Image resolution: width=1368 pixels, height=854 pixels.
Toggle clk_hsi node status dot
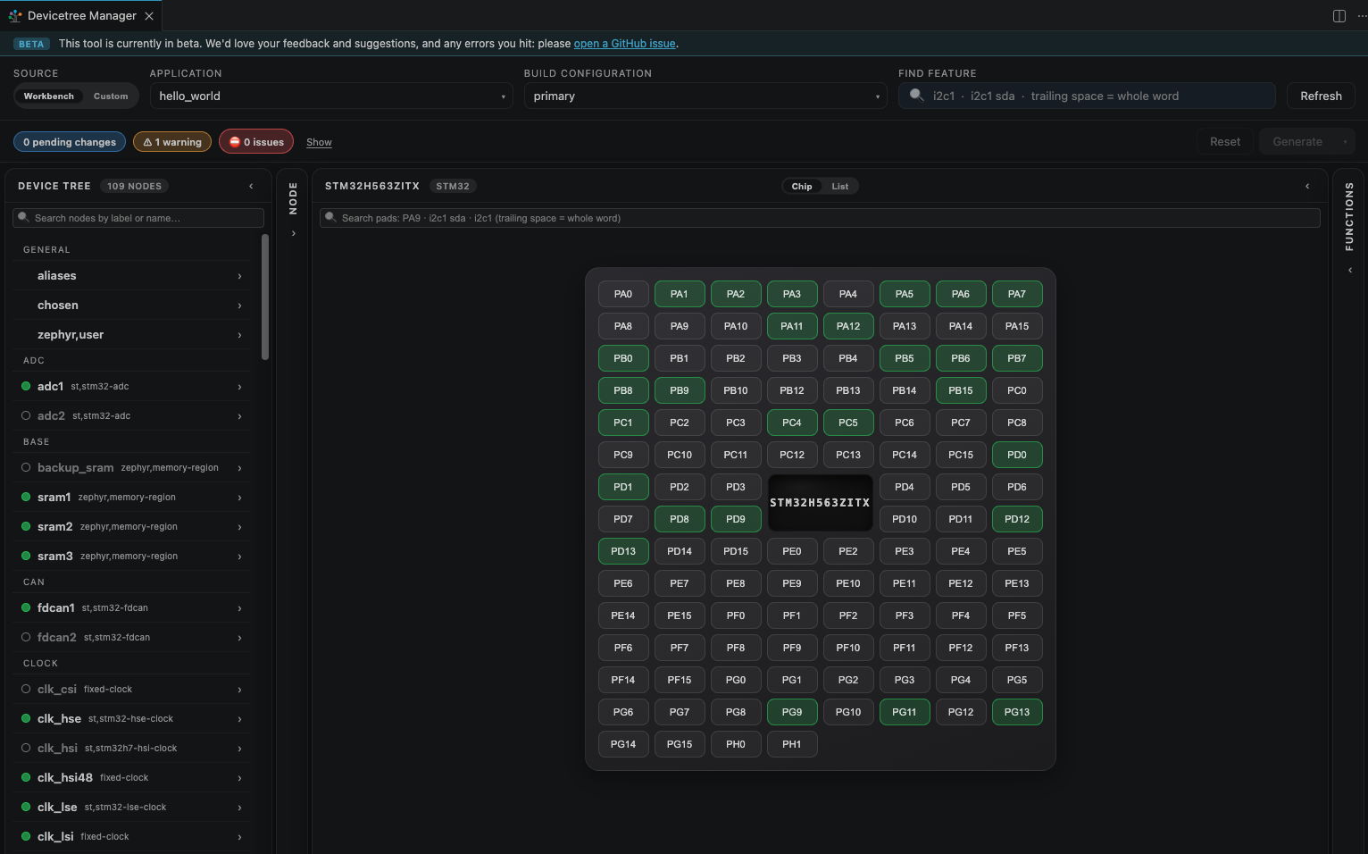pos(26,748)
